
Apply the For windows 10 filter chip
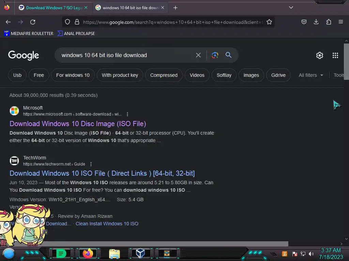73,75
